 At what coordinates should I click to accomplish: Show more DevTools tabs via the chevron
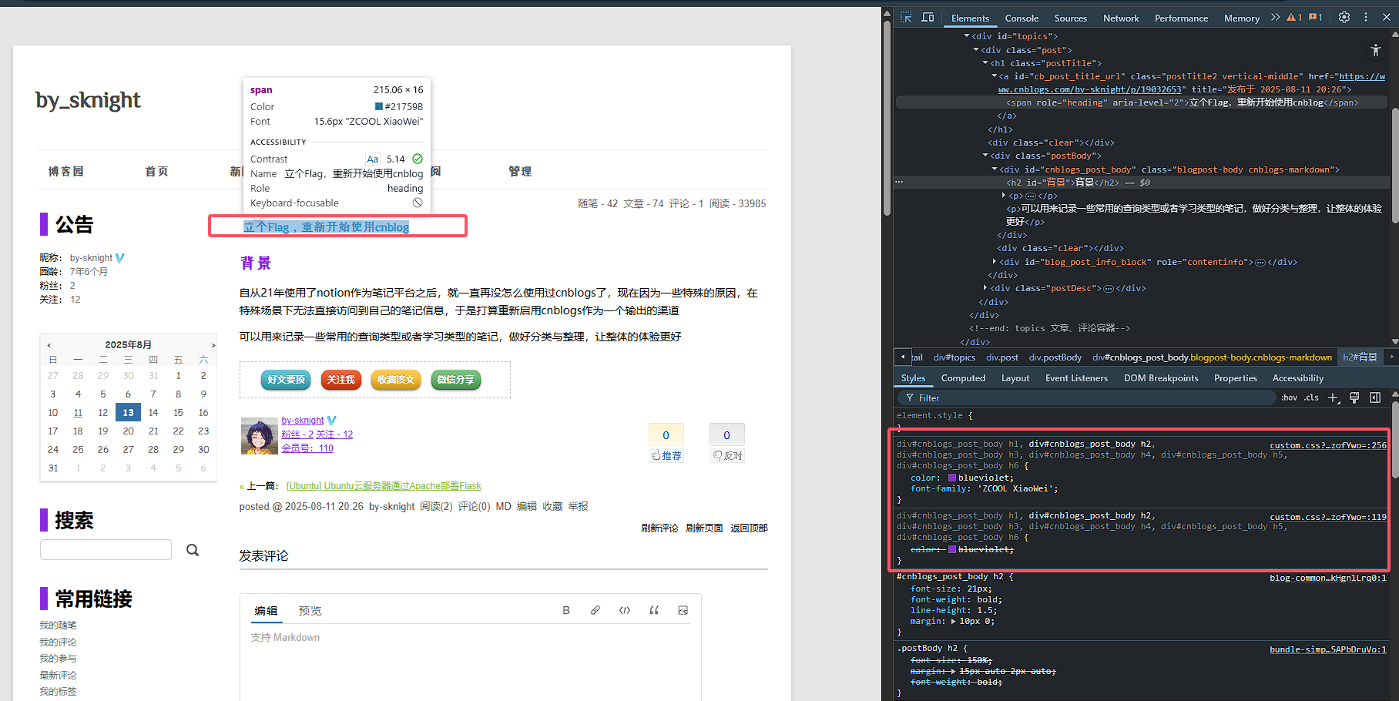(x=1275, y=18)
